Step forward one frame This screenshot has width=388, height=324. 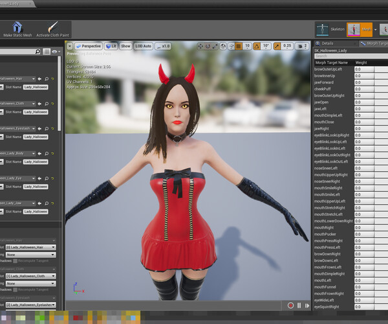307,305
